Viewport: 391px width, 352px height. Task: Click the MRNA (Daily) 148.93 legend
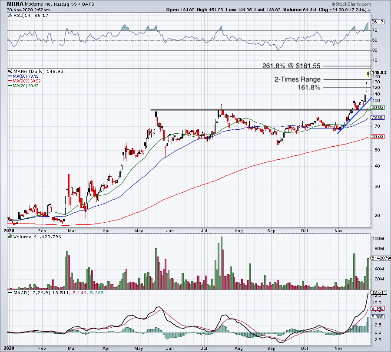pos(38,72)
